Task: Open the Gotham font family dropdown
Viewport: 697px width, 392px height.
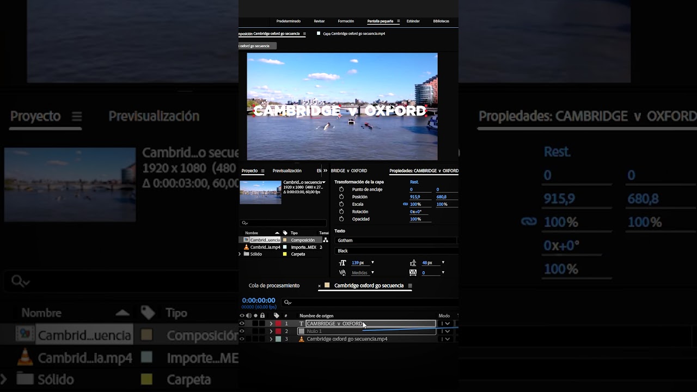Action: (x=396, y=240)
